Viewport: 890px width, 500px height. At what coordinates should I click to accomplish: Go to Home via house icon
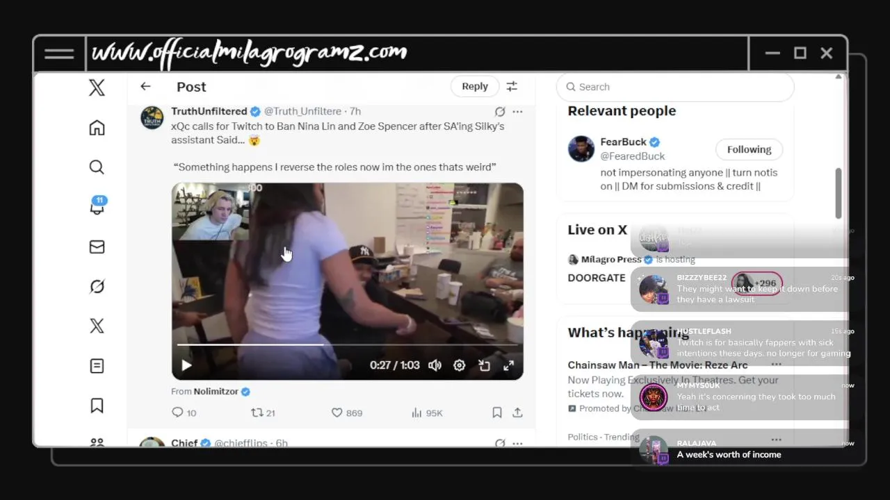click(x=97, y=127)
